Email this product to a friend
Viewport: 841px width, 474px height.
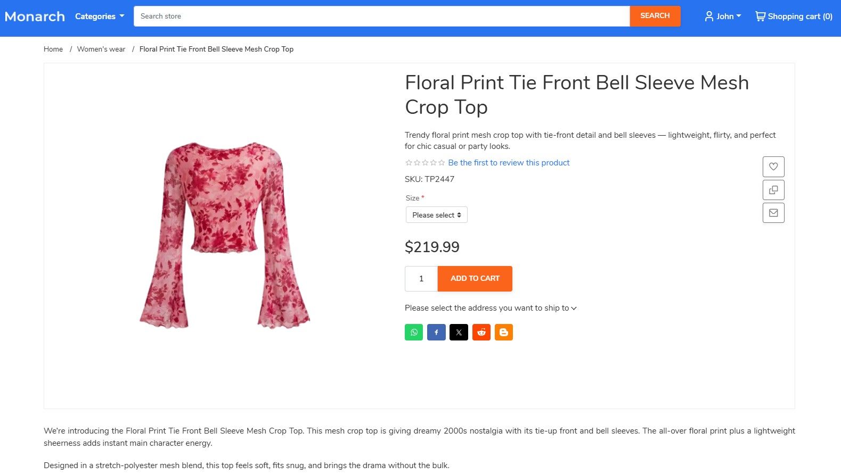(773, 212)
